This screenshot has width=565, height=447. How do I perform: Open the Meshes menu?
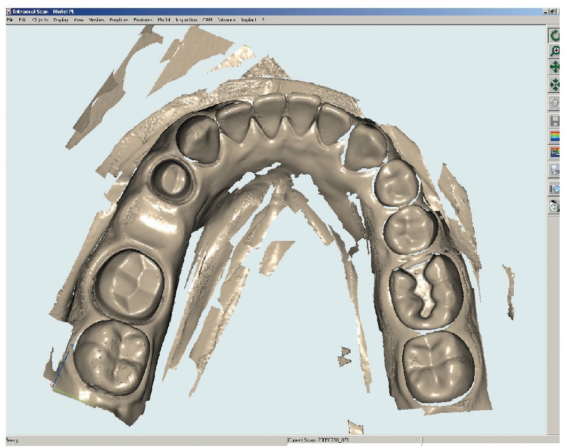97,20
